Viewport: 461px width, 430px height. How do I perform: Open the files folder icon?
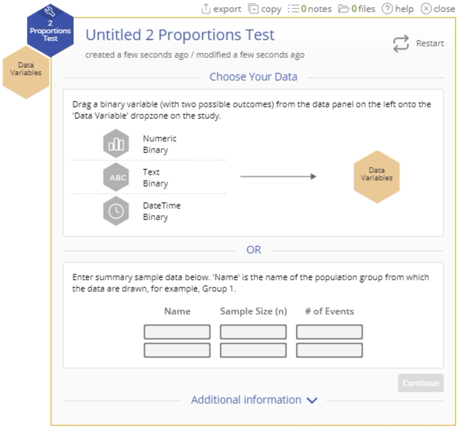(344, 9)
